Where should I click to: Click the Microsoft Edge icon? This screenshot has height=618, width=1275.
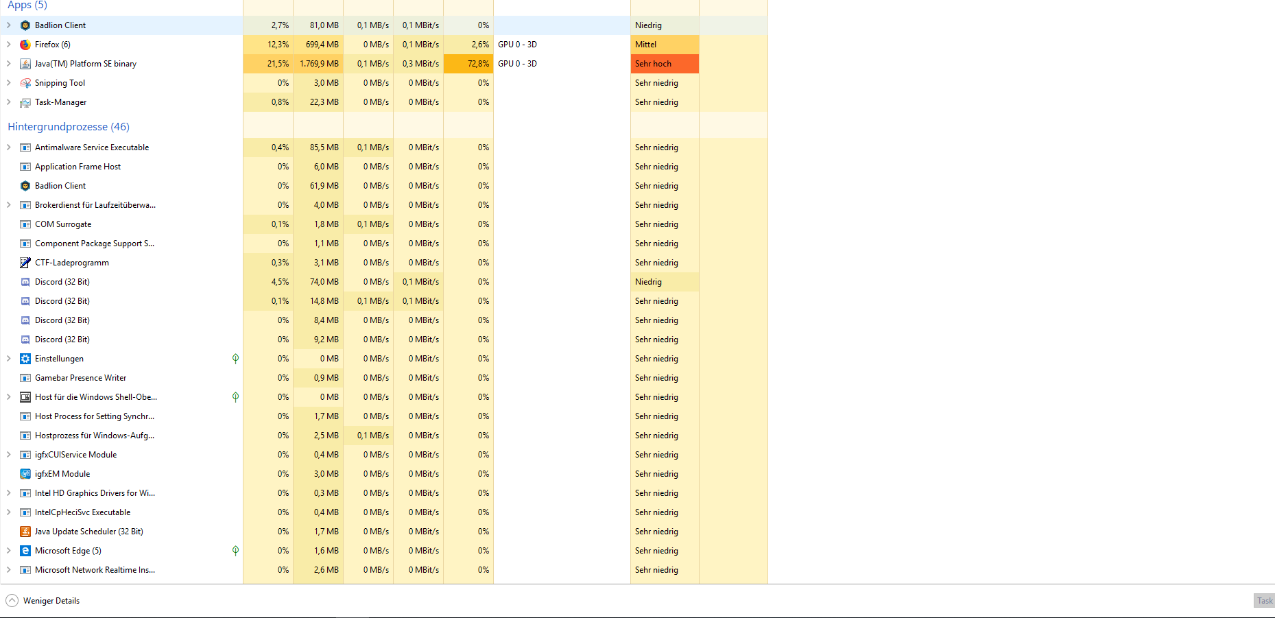point(25,551)
